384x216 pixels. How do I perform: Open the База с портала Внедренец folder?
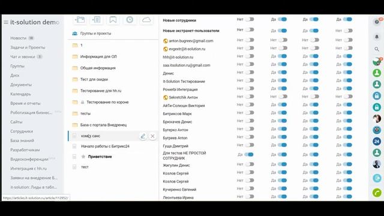click(103, 125)
